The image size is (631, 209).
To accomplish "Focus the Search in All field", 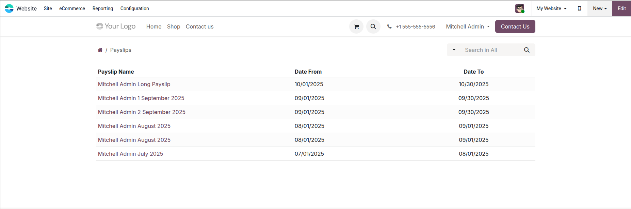I will 491,50.
